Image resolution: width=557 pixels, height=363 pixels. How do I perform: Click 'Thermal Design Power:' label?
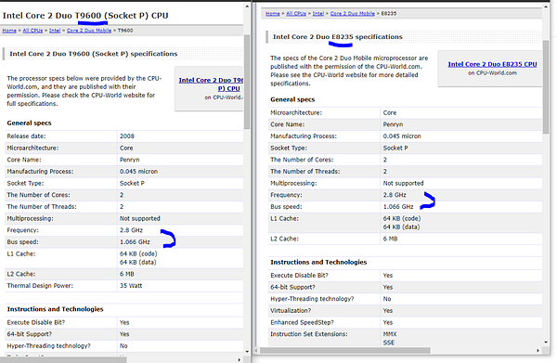40,286
